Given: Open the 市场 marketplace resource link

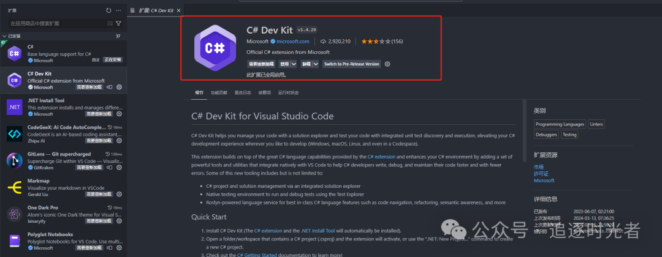Looking at the screenshot, I should click(538, 167).
